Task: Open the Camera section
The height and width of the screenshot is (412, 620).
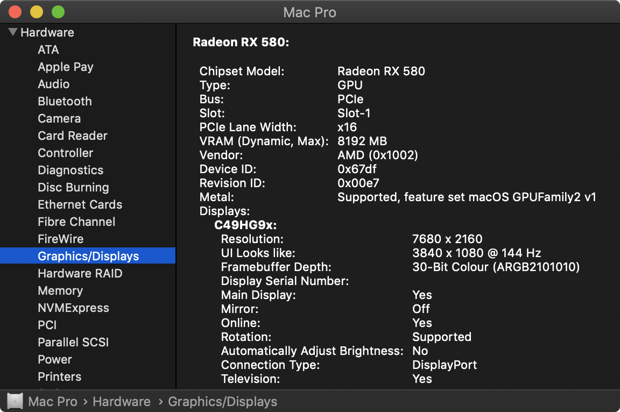Action: (x=59, y=118)
